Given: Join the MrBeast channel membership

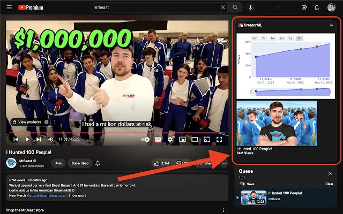Looking at the screenshot, I should [x=58, y=163].
